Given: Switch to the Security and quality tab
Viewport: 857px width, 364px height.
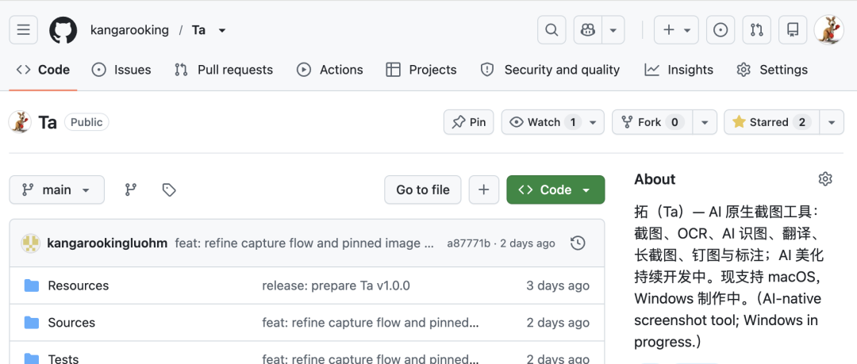Looking at the screenshot, I should tap(550, 70).
